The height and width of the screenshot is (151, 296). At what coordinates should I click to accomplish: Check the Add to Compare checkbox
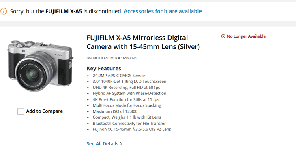pyautogui.click(x=21, y=111)
